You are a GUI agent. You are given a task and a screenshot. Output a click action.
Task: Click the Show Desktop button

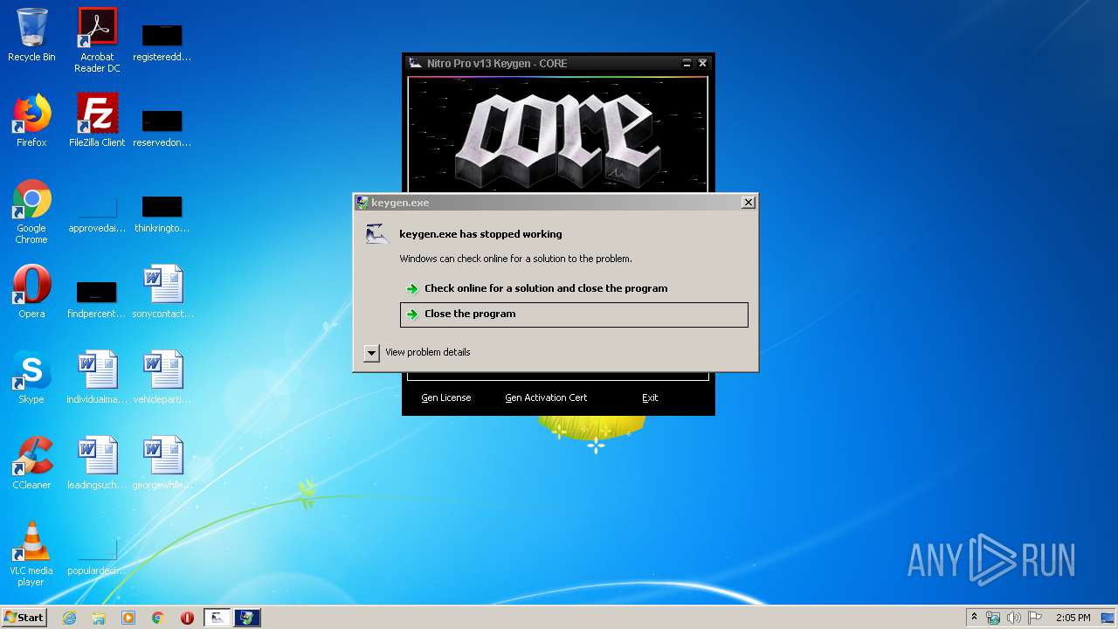pos(1109,618)
